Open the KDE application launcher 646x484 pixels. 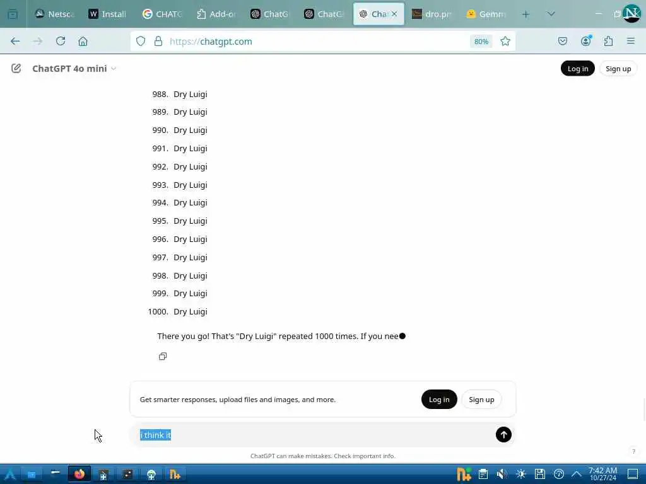click(9, 475)
